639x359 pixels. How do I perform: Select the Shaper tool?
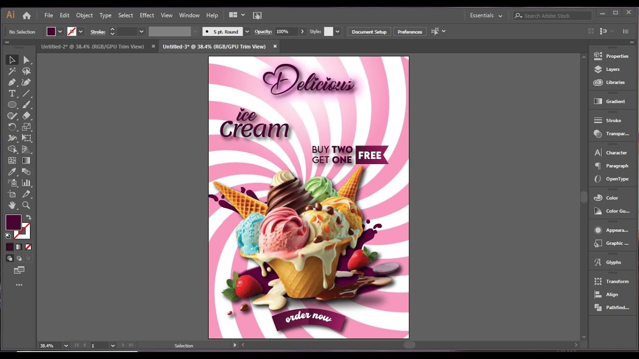(12, 116)
